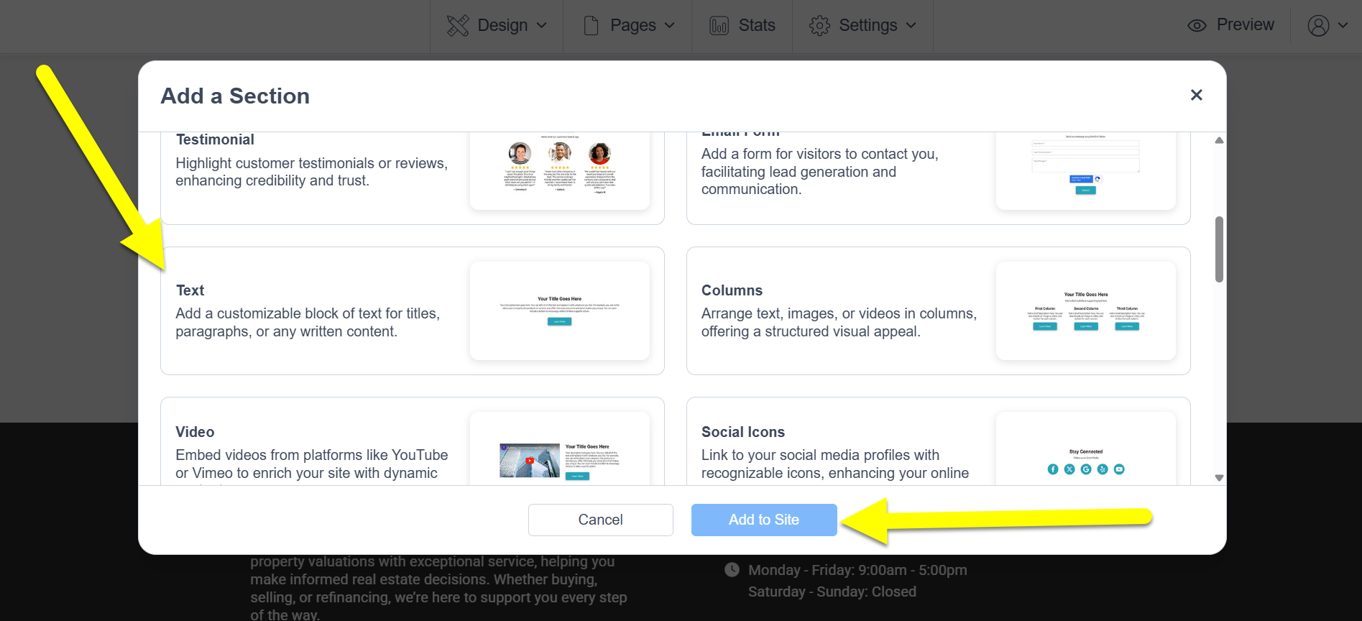The width and height of the screenshot is (1362, 621).
Task: Click the section list scrollbar thumb
Action: 1219,249
